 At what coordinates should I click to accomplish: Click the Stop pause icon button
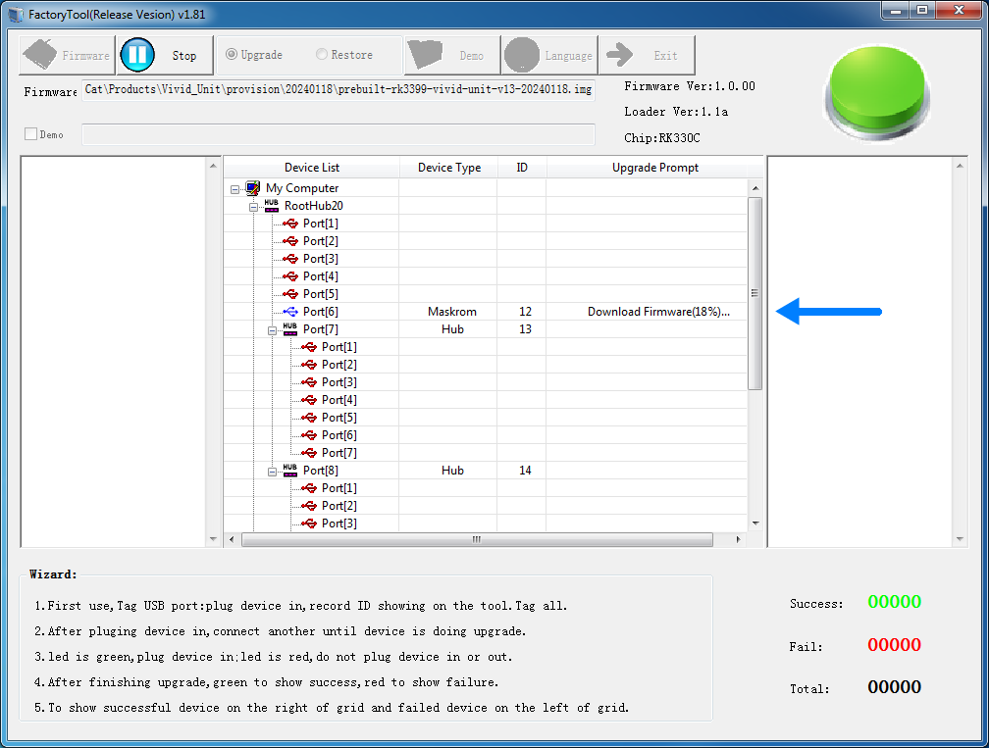click(137, 56)
